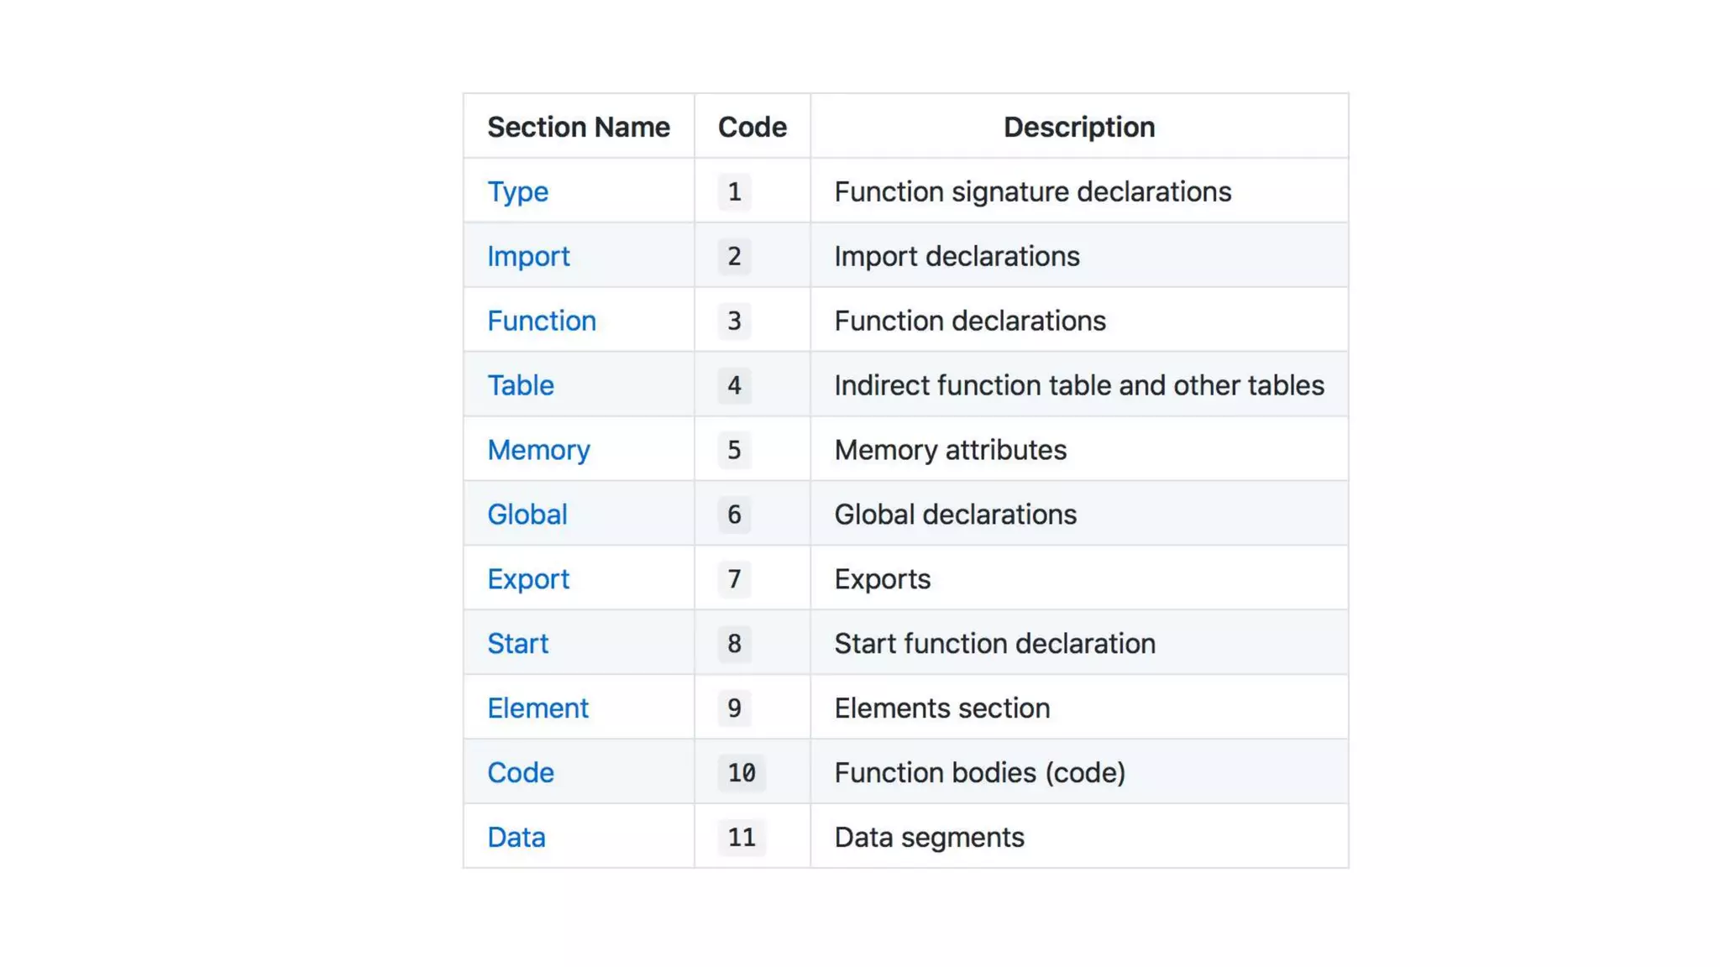The height and width of the screenshot is (967, 1720).
Task: Click code badge 10
Action: coord(742,773)
